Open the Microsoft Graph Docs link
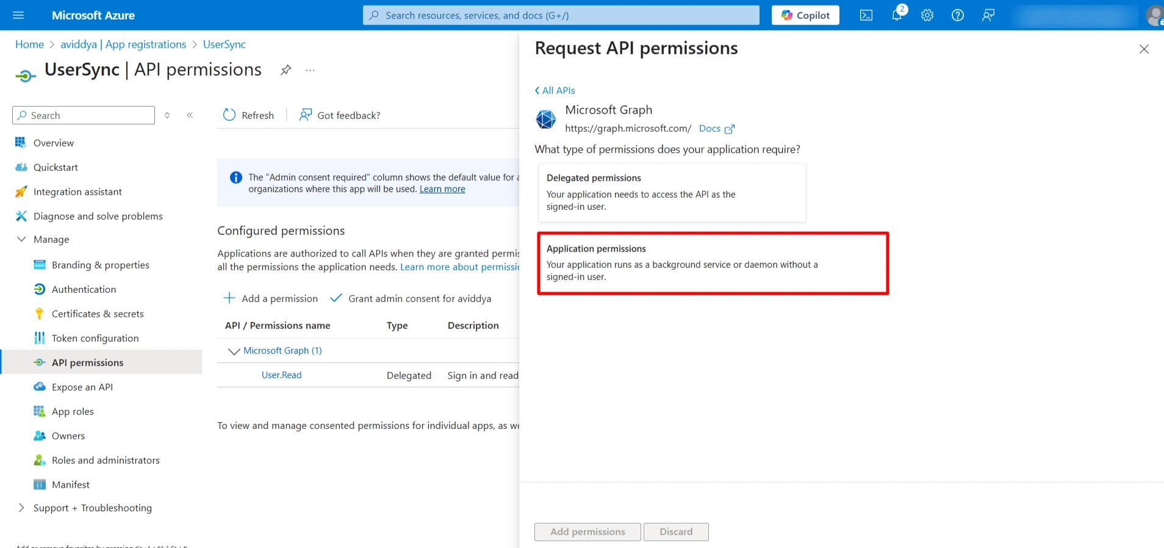 716,129
